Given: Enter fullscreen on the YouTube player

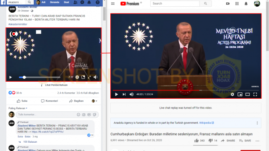Looking at the screenshot, I should coord(255,94).
